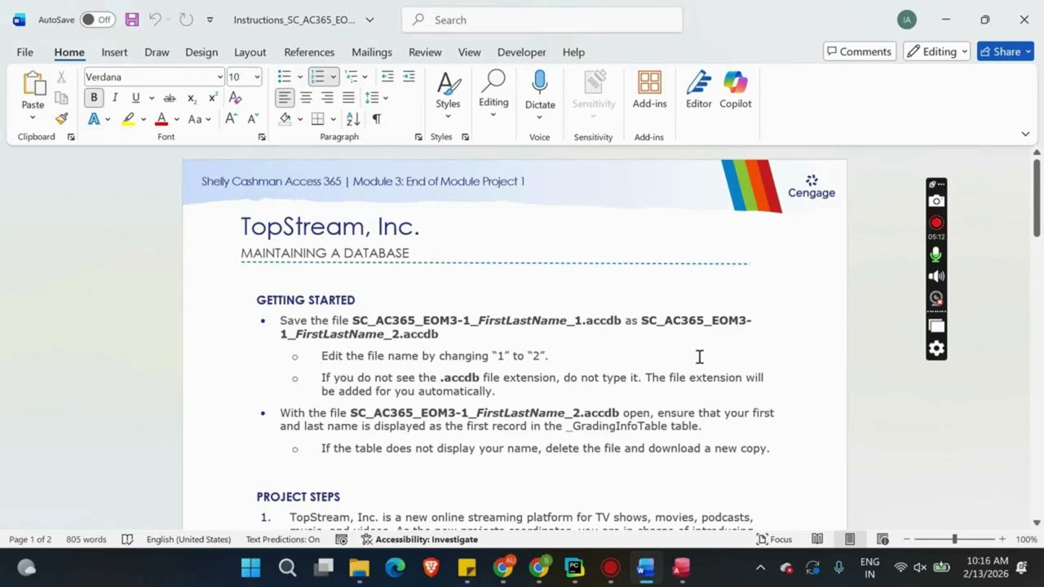Click the red record button on recorder panel

pos(936,223)
